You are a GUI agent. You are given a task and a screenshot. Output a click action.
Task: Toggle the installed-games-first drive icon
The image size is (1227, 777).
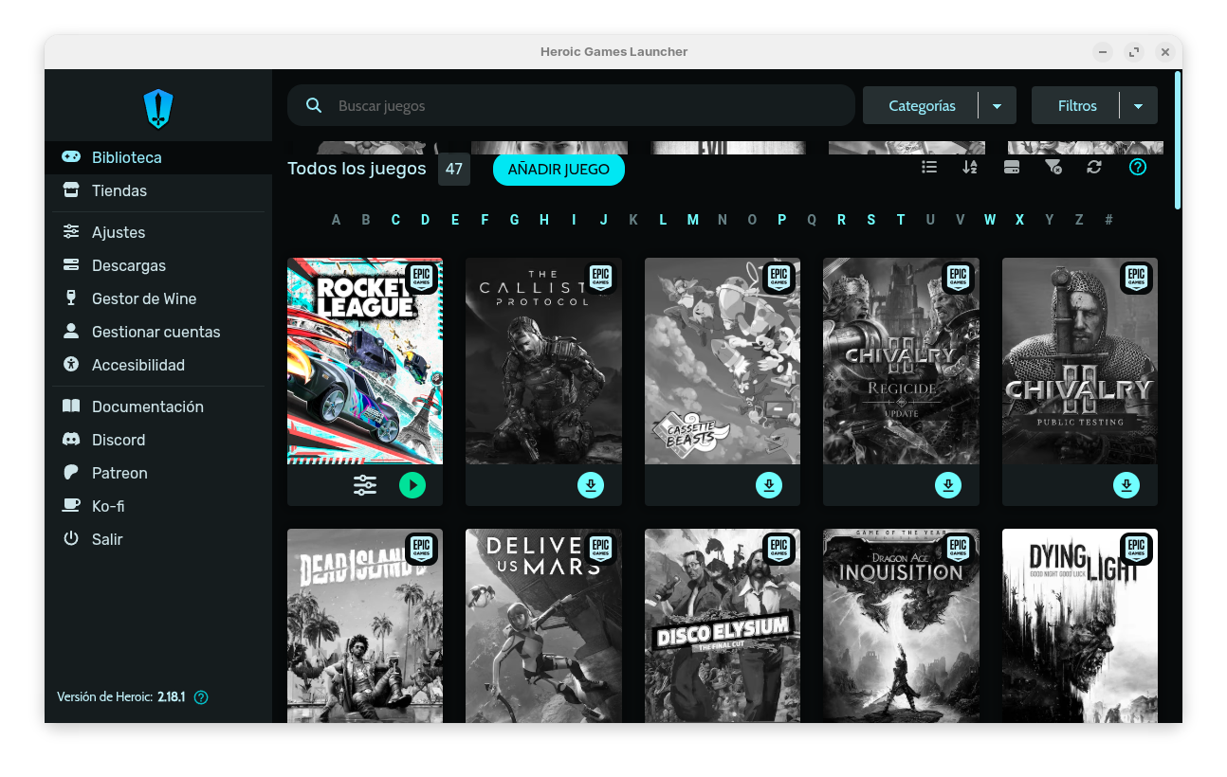click(1012, 168)
